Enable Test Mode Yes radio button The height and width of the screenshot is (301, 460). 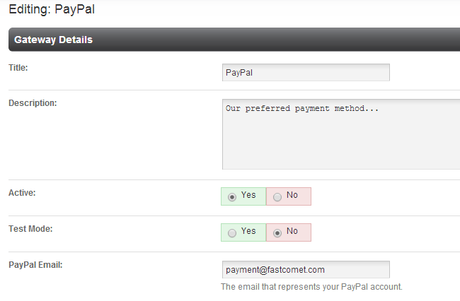(232, 232)
